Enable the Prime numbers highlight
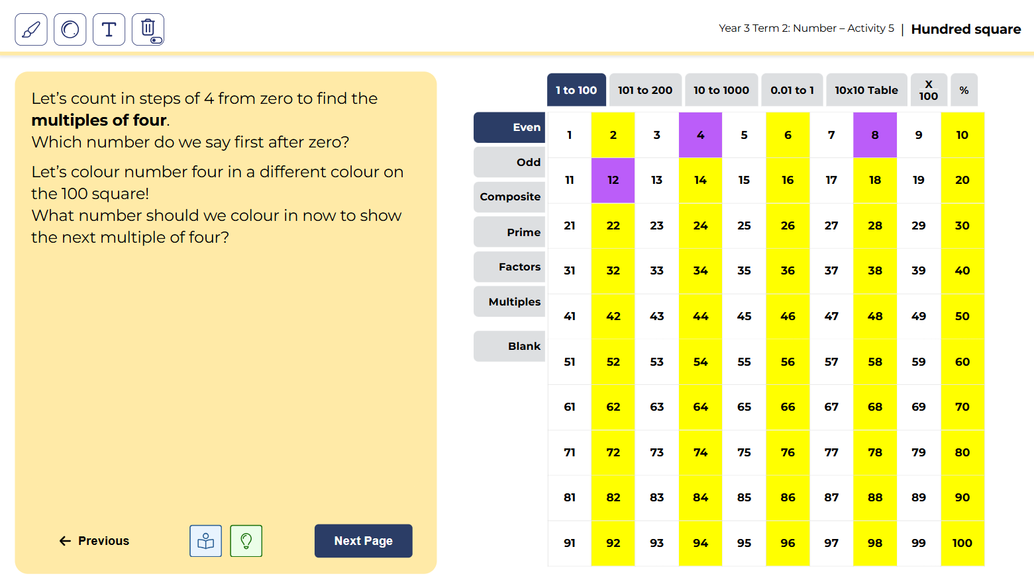The width and height of the screenshot is (1034, 580). [x=509, y=232]
